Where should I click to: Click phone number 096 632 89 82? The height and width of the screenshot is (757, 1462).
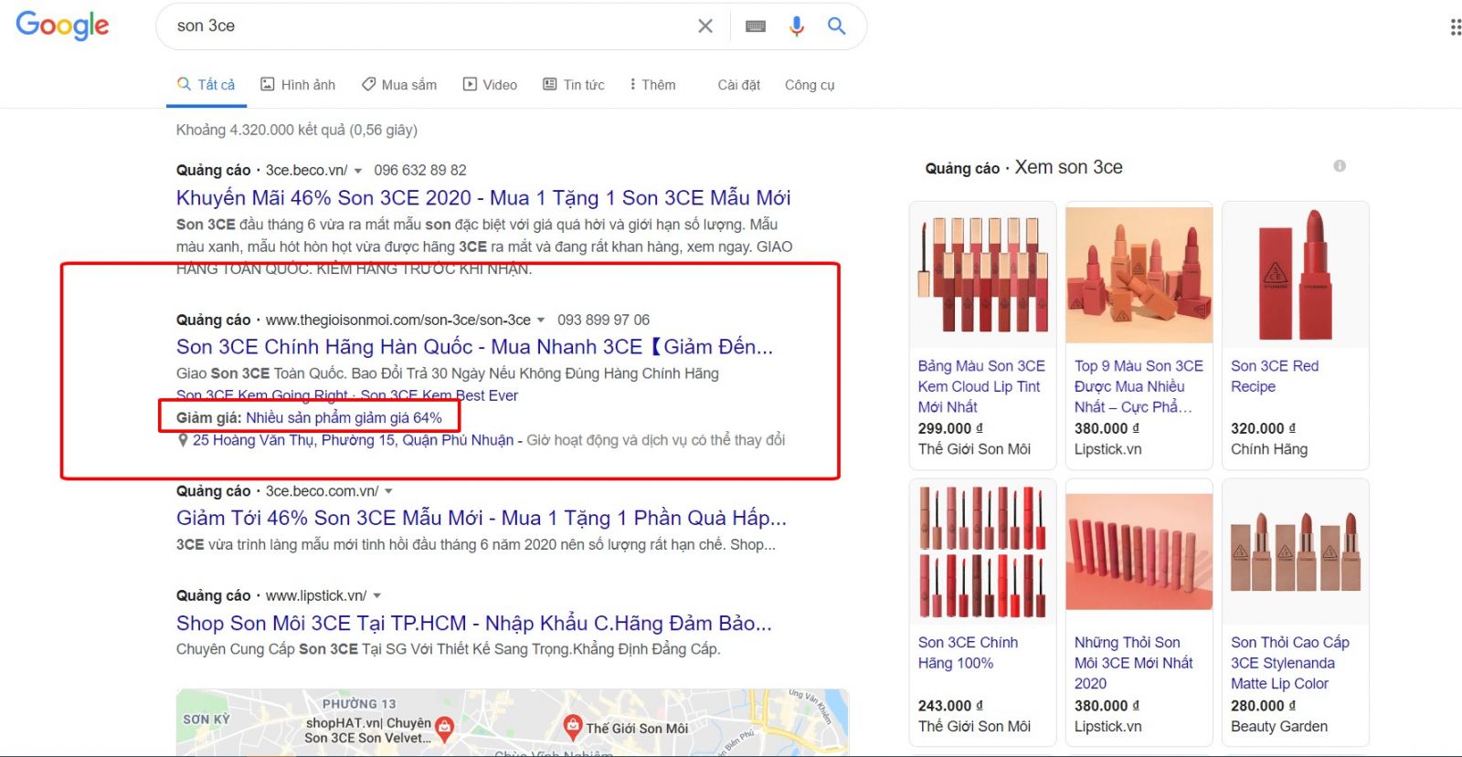click(x=420, y=171)
